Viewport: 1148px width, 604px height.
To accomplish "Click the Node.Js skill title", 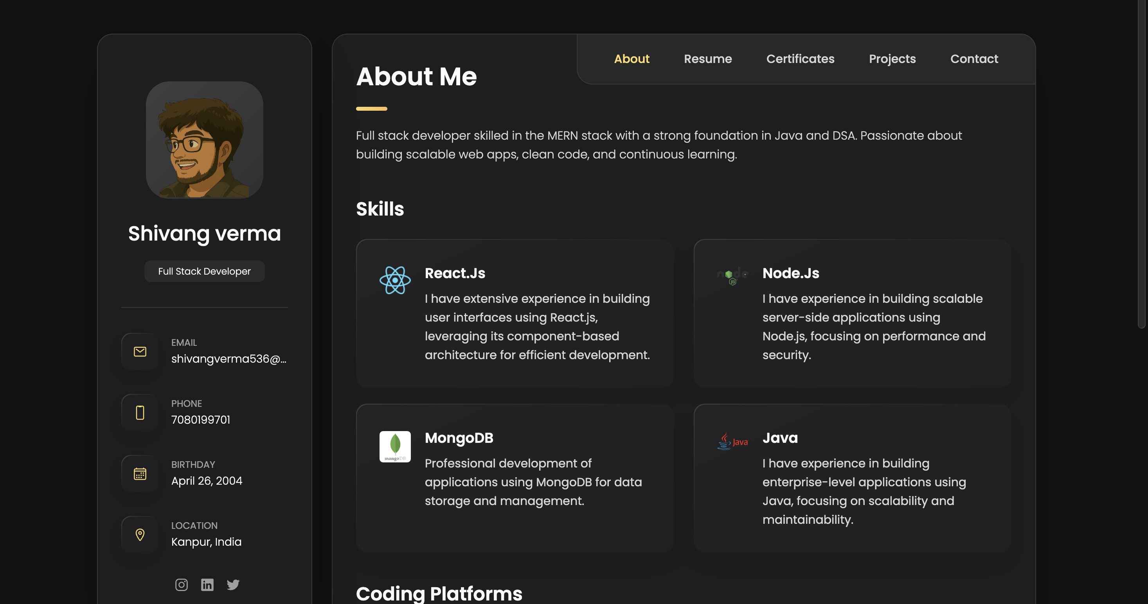I will 791,273.
